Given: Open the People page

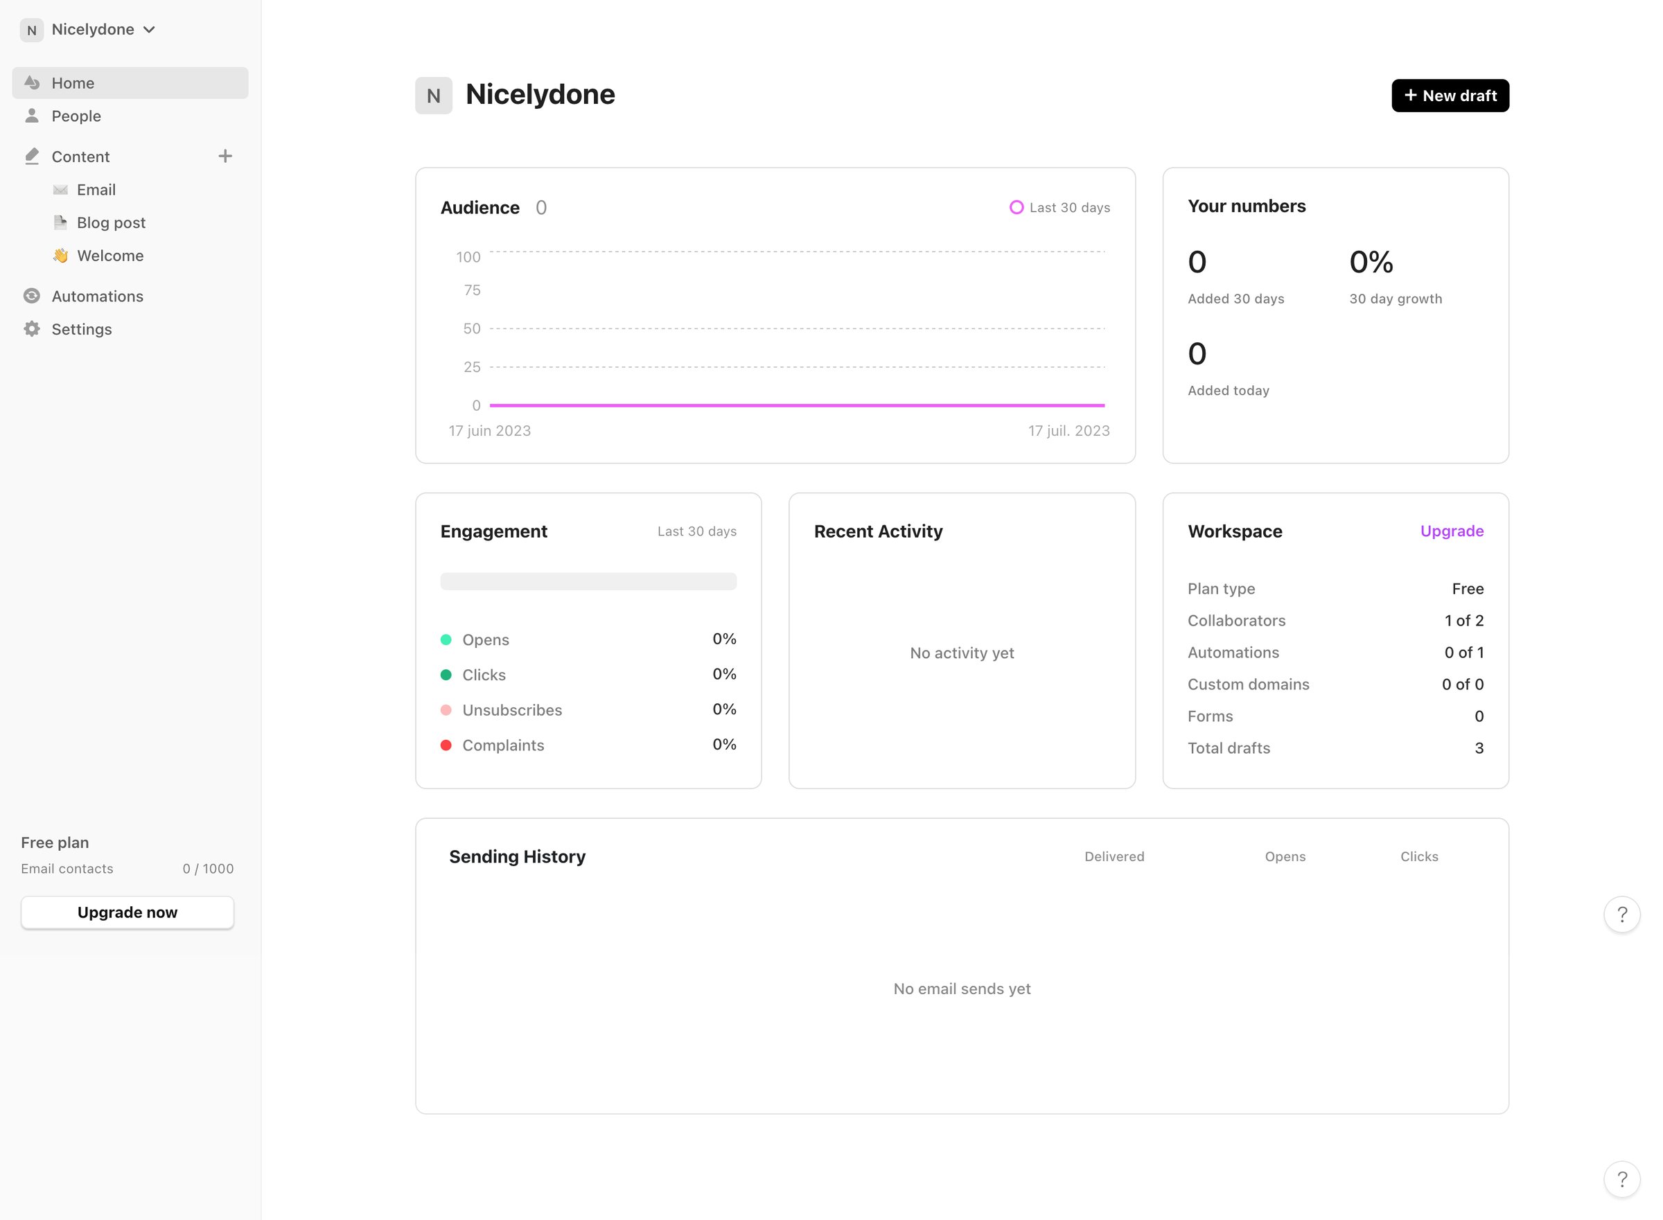Looking at the screenshot, I should point(130,116).
